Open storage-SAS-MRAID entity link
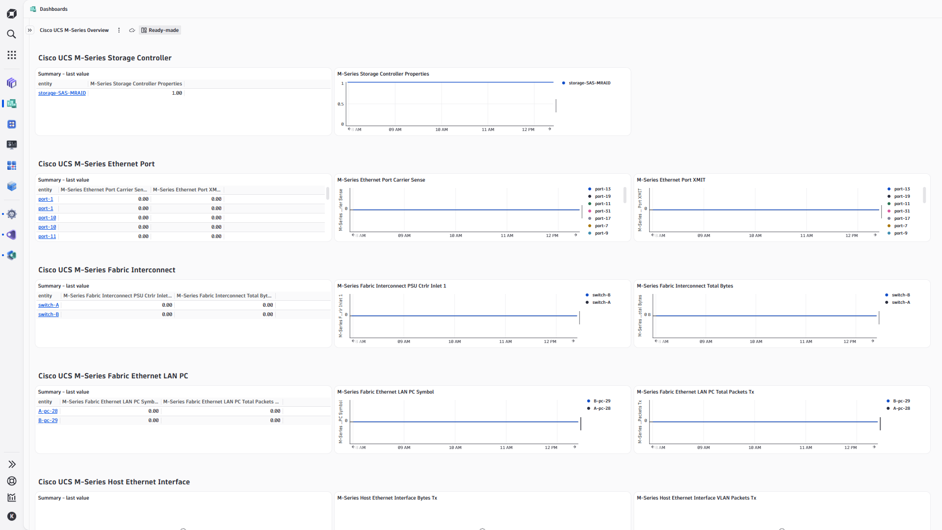The width and height of the screenshot is (942, 530). [x=62, y=93]
